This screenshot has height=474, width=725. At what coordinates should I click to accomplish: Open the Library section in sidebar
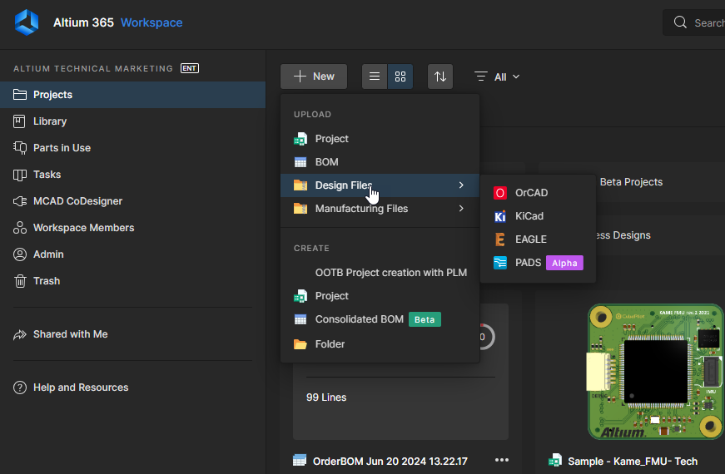[49, 121]
